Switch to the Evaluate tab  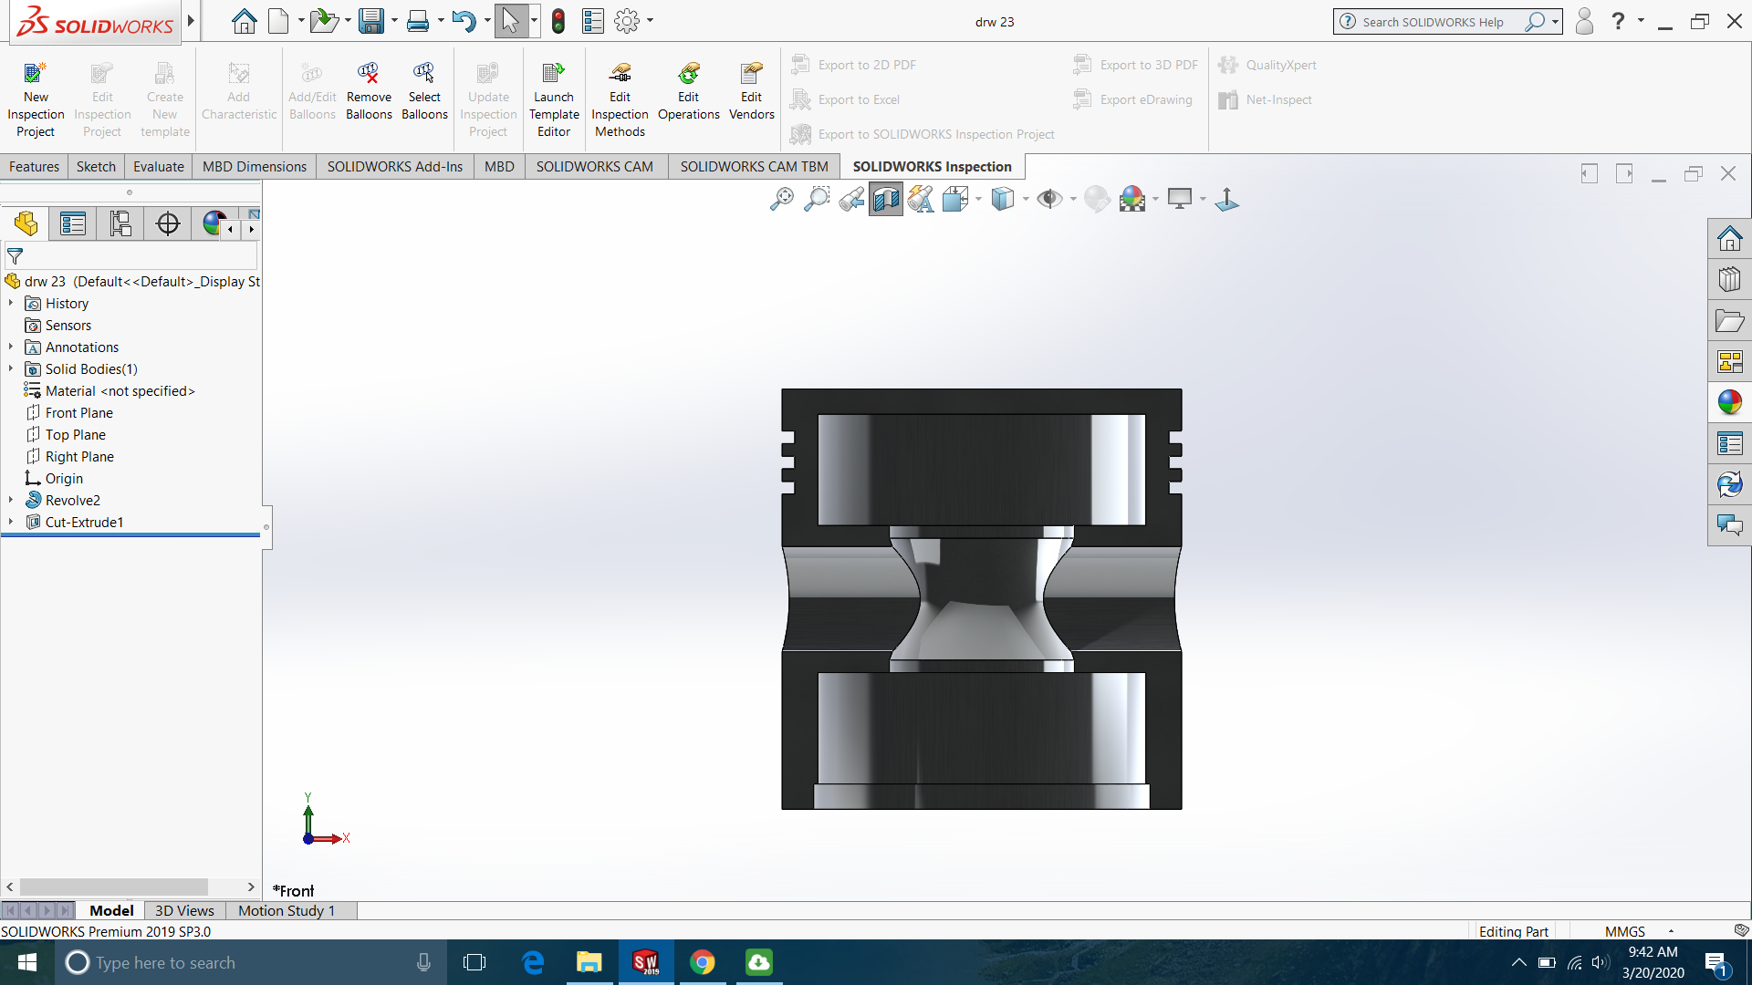pyautogui.click(x=158, y=166)
